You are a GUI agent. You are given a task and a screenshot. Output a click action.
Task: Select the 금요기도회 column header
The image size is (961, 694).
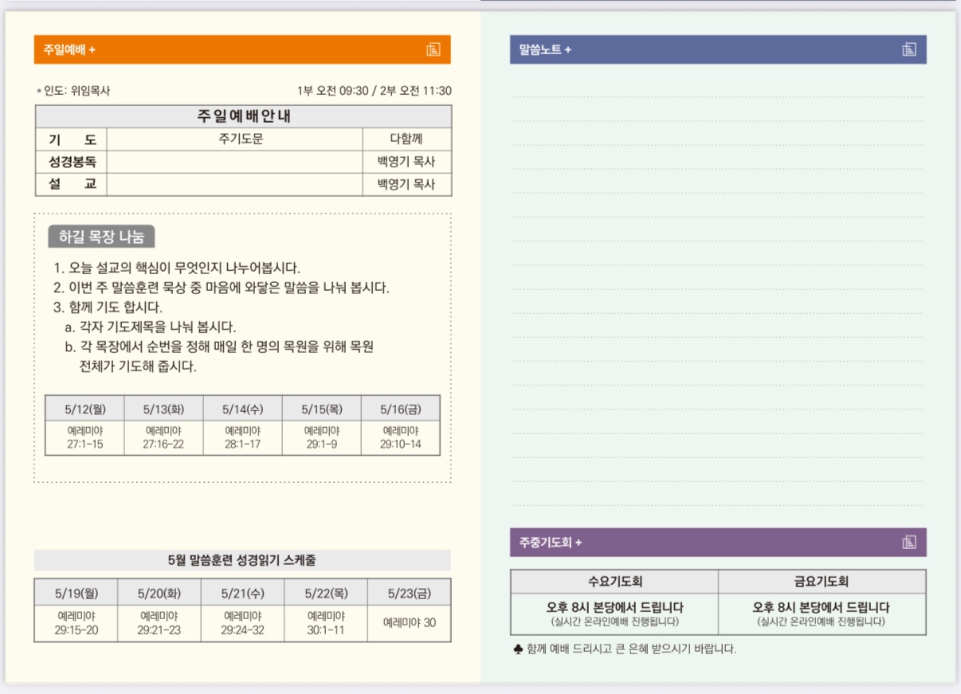click(x=822, y=582)
